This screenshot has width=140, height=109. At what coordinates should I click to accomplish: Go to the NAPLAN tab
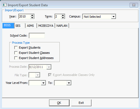coord(62,26)
